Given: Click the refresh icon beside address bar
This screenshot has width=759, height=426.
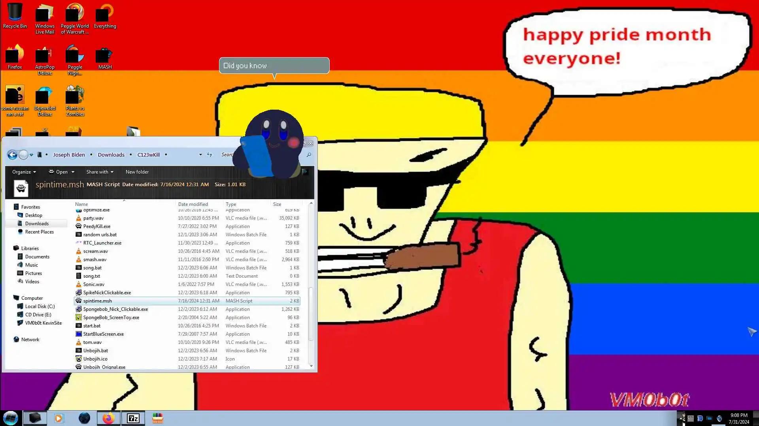Looking at the screenshot, I should (210, 155).
